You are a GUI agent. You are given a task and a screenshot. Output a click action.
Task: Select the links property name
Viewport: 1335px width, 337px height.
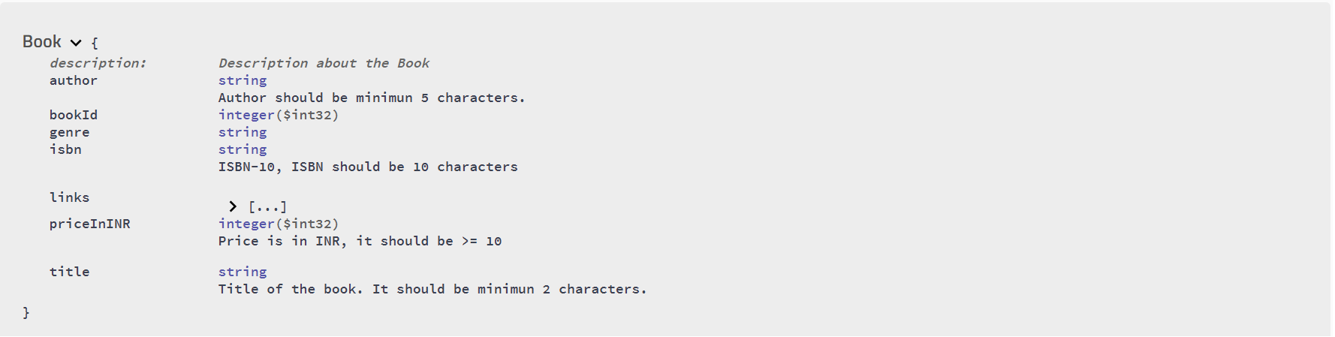tap(69, 197)
